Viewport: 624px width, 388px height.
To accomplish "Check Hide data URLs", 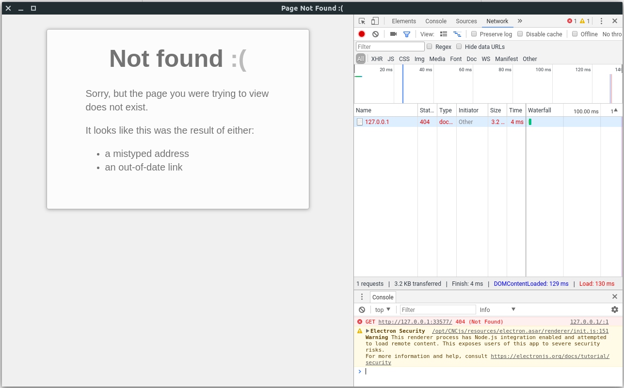I will 459,47.
